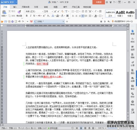The image size is (137, 130).
Task: Open the 分享 sidebar icon
Action: click(133, 64)
